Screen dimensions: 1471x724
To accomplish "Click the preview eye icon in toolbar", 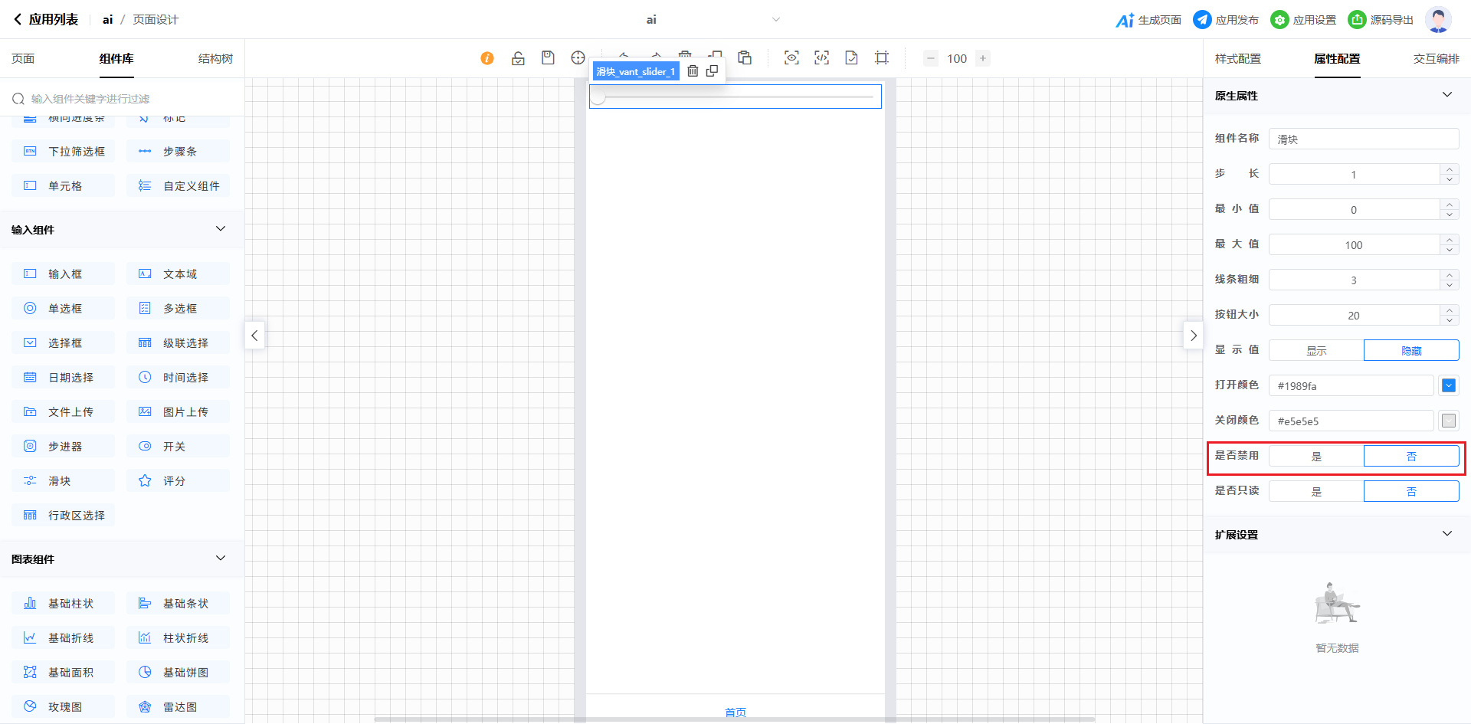I will [791, 58].
